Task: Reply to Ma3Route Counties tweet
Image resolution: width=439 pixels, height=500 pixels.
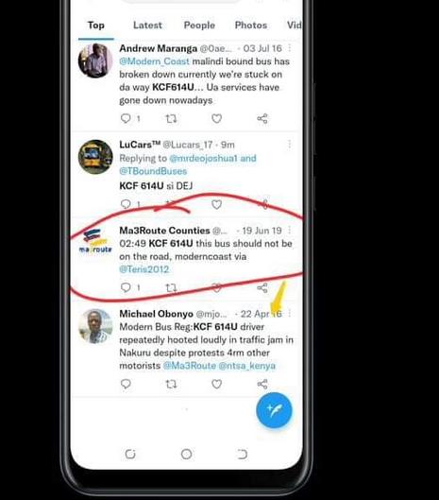Action: tap(126, 287)
